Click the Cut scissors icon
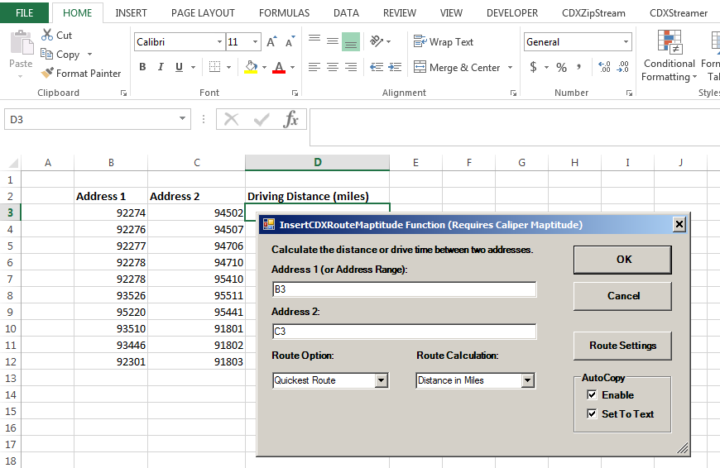This screenshot has height=468, width=720. (47, 35)
